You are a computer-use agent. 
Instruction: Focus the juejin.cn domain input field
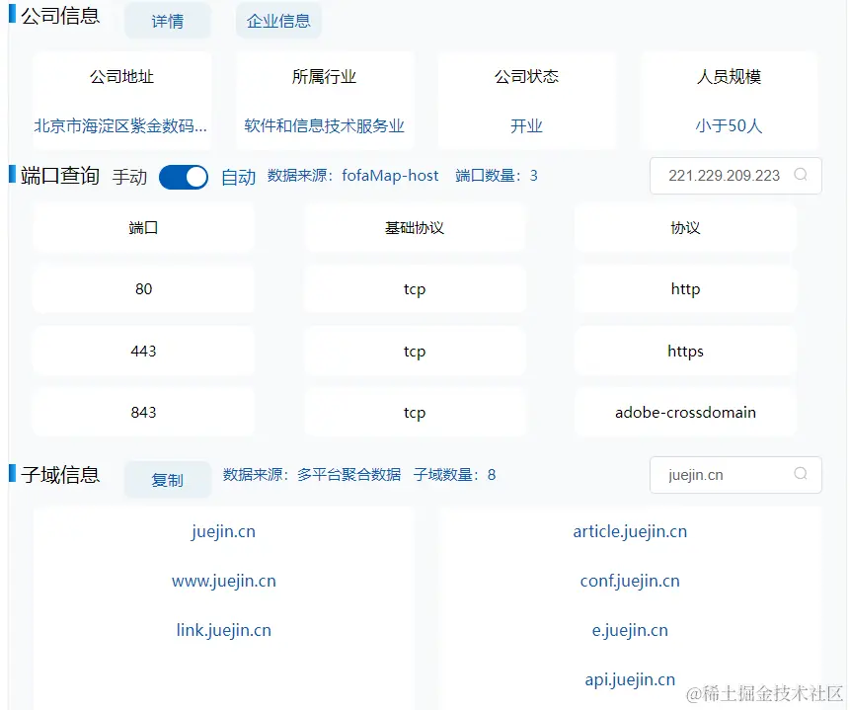(735, 475)
